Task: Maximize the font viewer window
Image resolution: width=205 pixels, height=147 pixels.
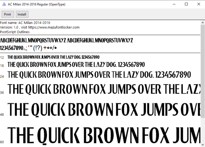Action: [186, 4]
